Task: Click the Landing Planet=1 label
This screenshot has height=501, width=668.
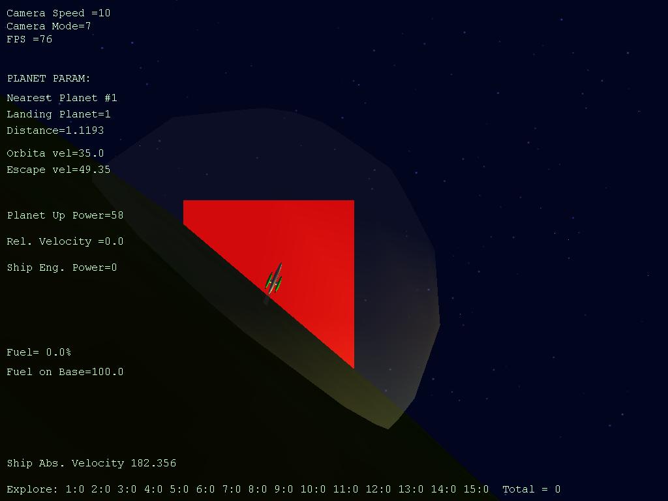Action: click(59, 114)
